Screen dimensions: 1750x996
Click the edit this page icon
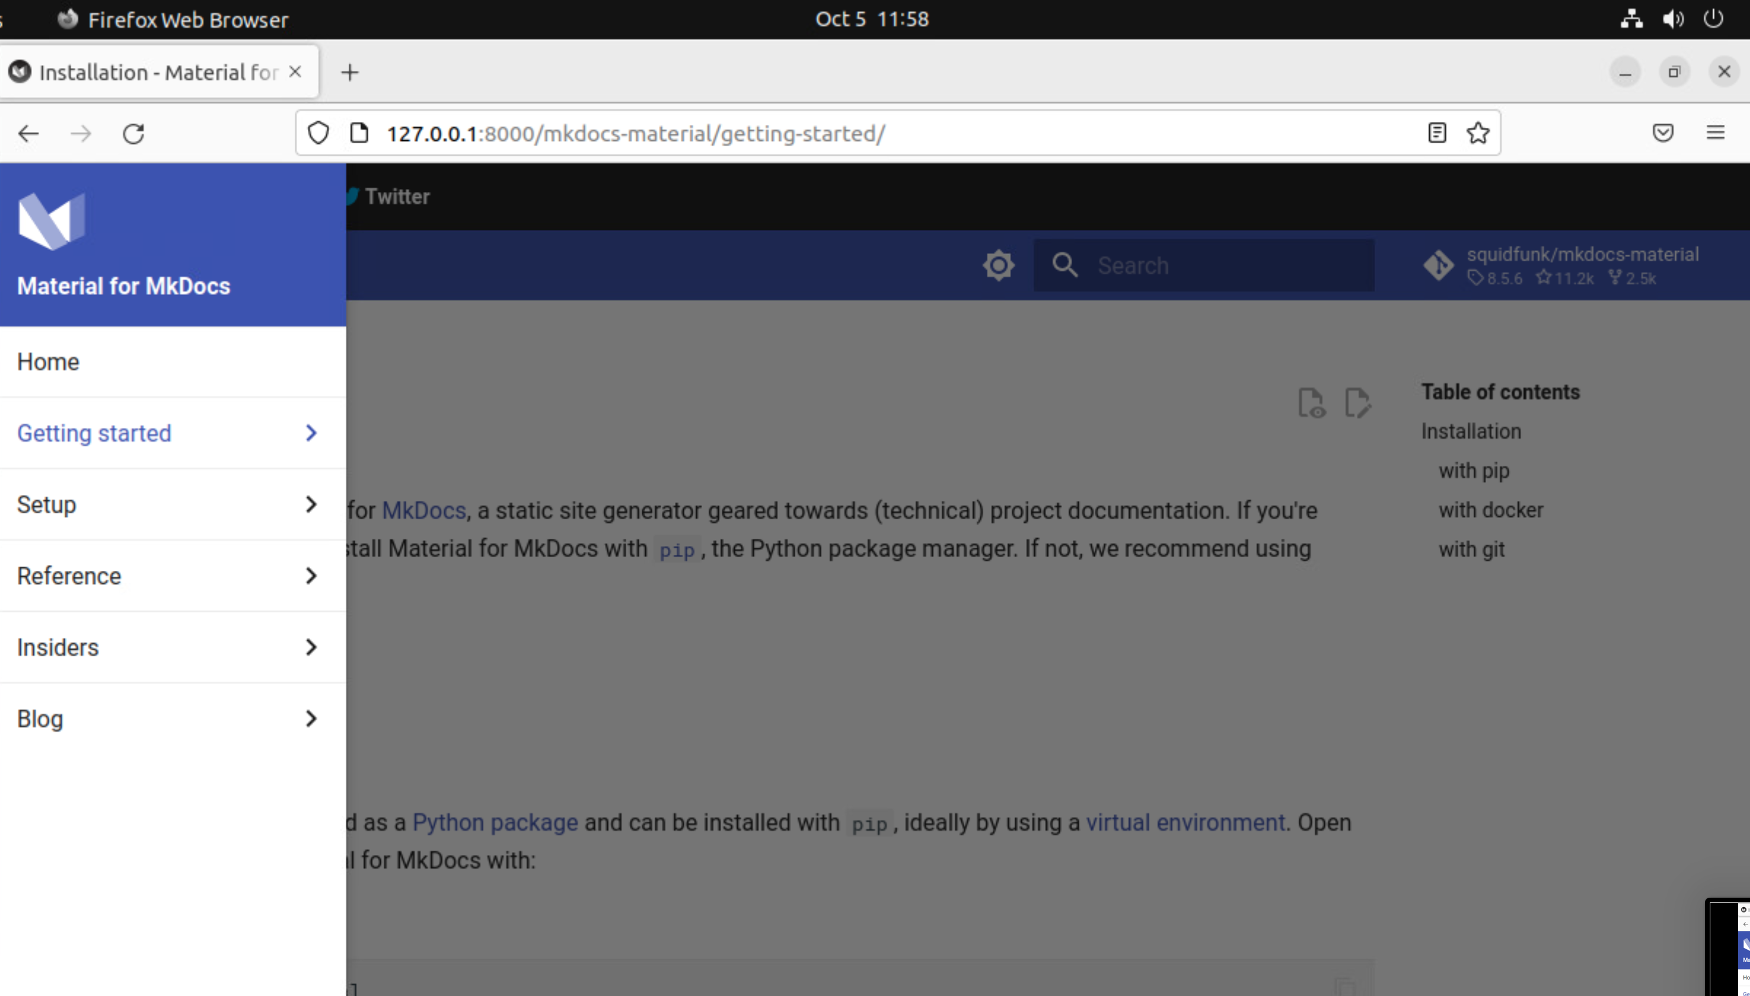(x=1357, y=402)
